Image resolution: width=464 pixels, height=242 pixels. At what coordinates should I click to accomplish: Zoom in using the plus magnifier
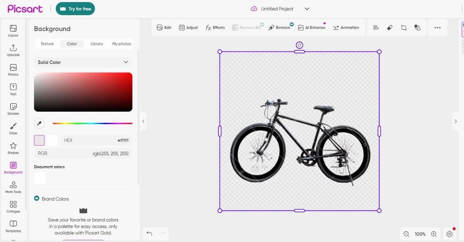click(x=434, y=234)
